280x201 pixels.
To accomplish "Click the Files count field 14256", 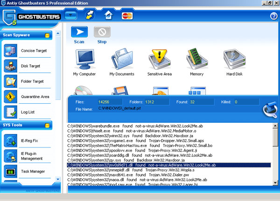I will 110,102.
